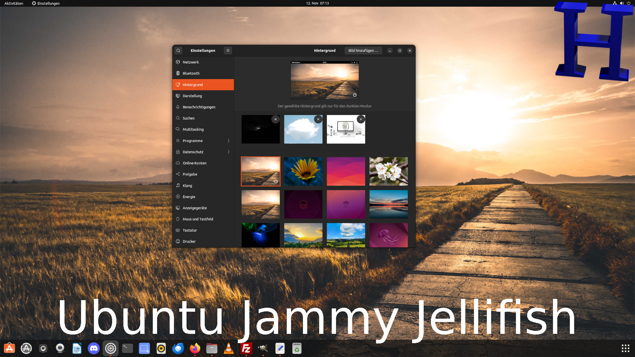Open the hamburger menu in Einstellungen
Viewport: 635px width, 357px height.
coord(228,51)
